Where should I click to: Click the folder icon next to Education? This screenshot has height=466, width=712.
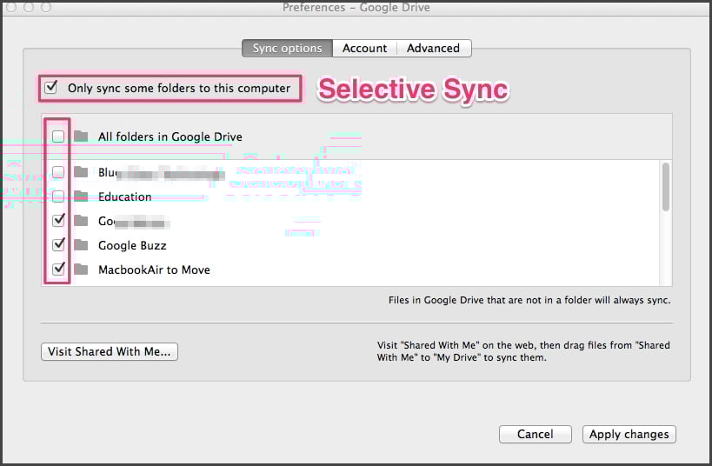pos(81,196)
